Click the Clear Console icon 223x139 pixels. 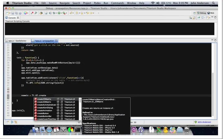[190, 18]
